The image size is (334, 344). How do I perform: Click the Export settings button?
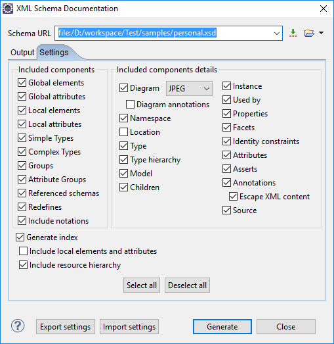pos(66,327)
